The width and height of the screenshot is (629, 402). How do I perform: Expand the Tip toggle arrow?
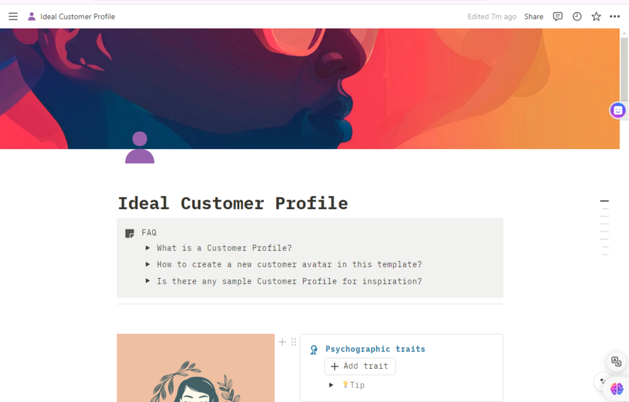coord(331,385)
